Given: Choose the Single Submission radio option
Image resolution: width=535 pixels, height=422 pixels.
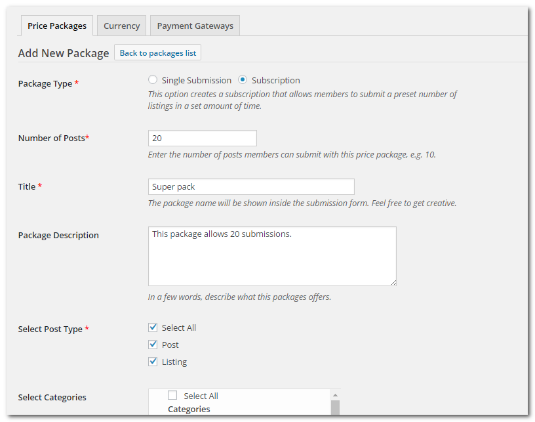Looking at the screenshot, I should [153, 79].
